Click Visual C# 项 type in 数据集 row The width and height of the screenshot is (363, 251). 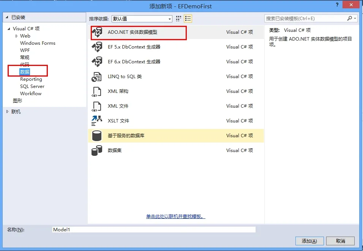point(240,151)
